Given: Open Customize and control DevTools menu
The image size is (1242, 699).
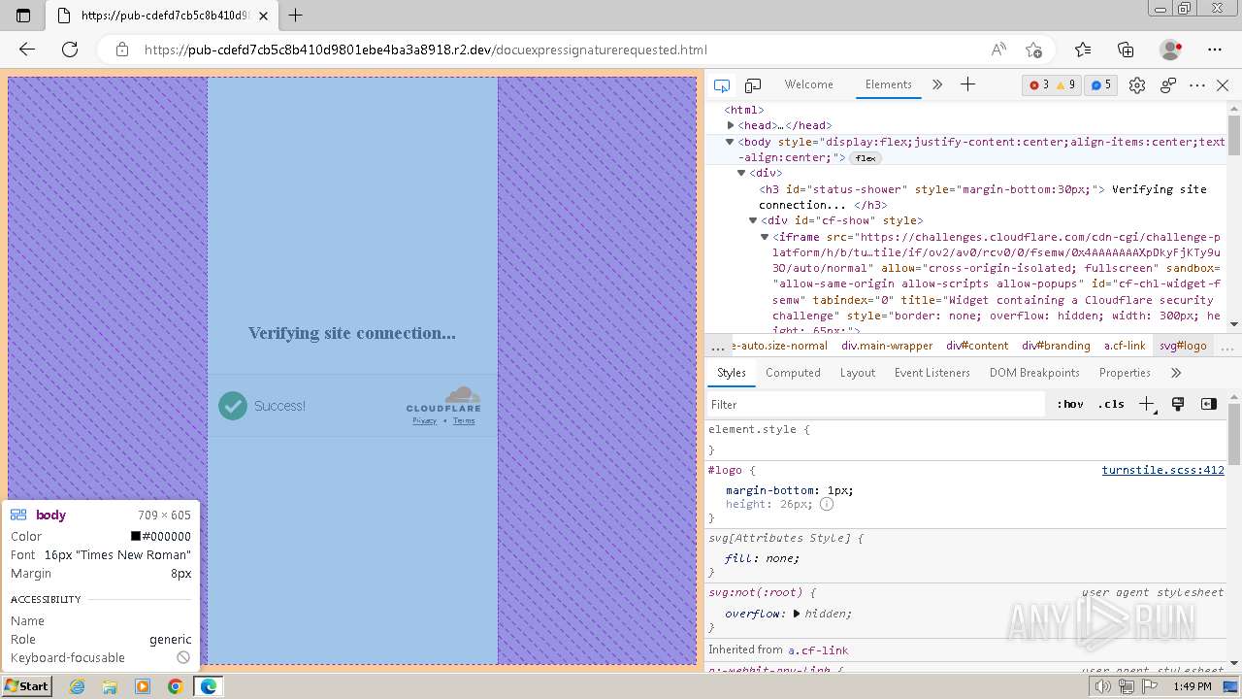Looking at the screenshot, I should [x=1197, y=85].
